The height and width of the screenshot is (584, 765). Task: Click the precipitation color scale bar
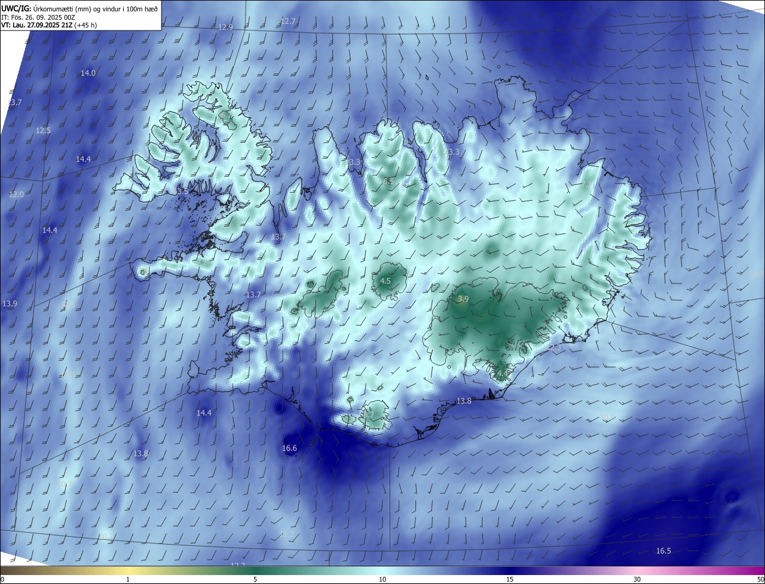pos(382,570)
